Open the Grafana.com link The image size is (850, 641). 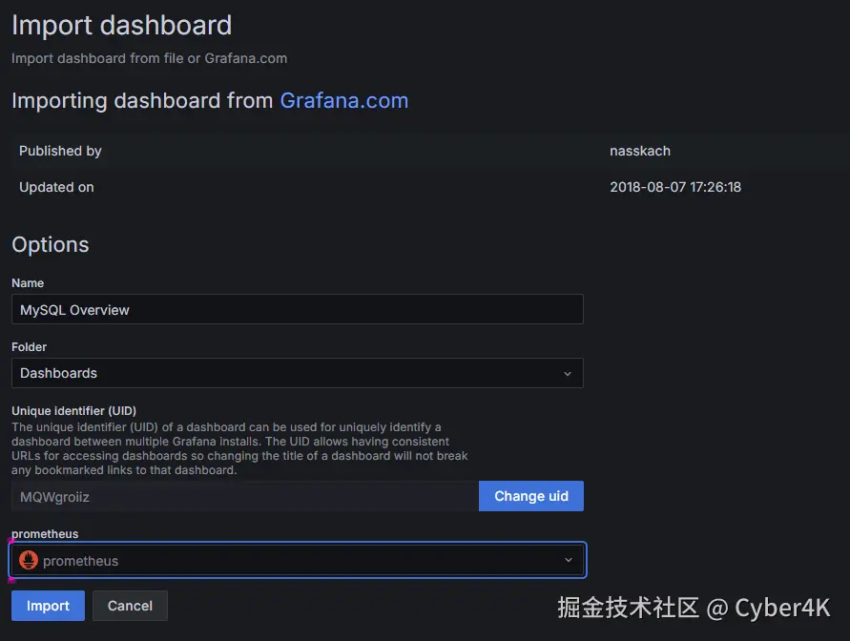tap(343, 101)
